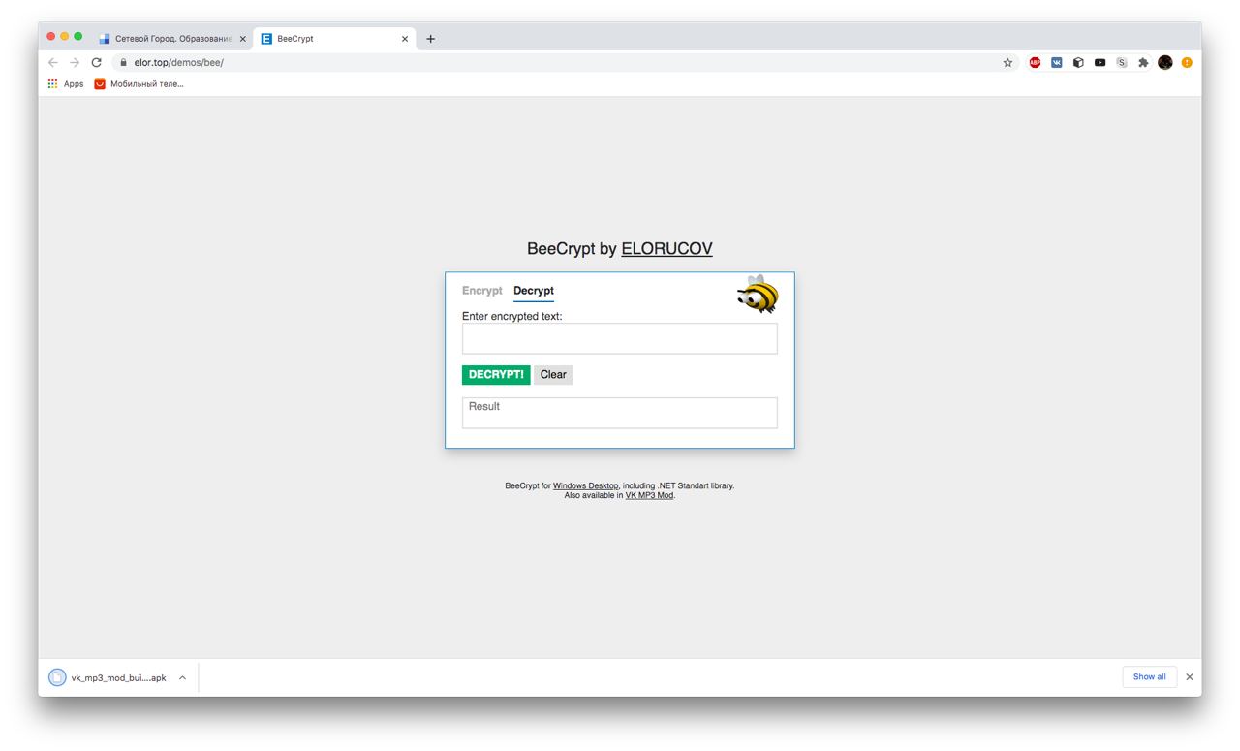Screen dimensions: 1240x751
Task: Click inside the Result box
Action: (x=620, y=413)
